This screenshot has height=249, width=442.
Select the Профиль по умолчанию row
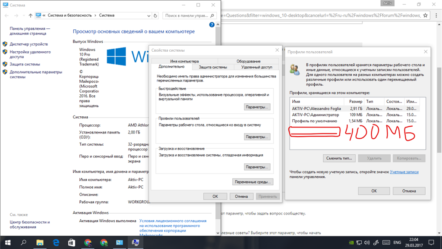tap(355, 121)
